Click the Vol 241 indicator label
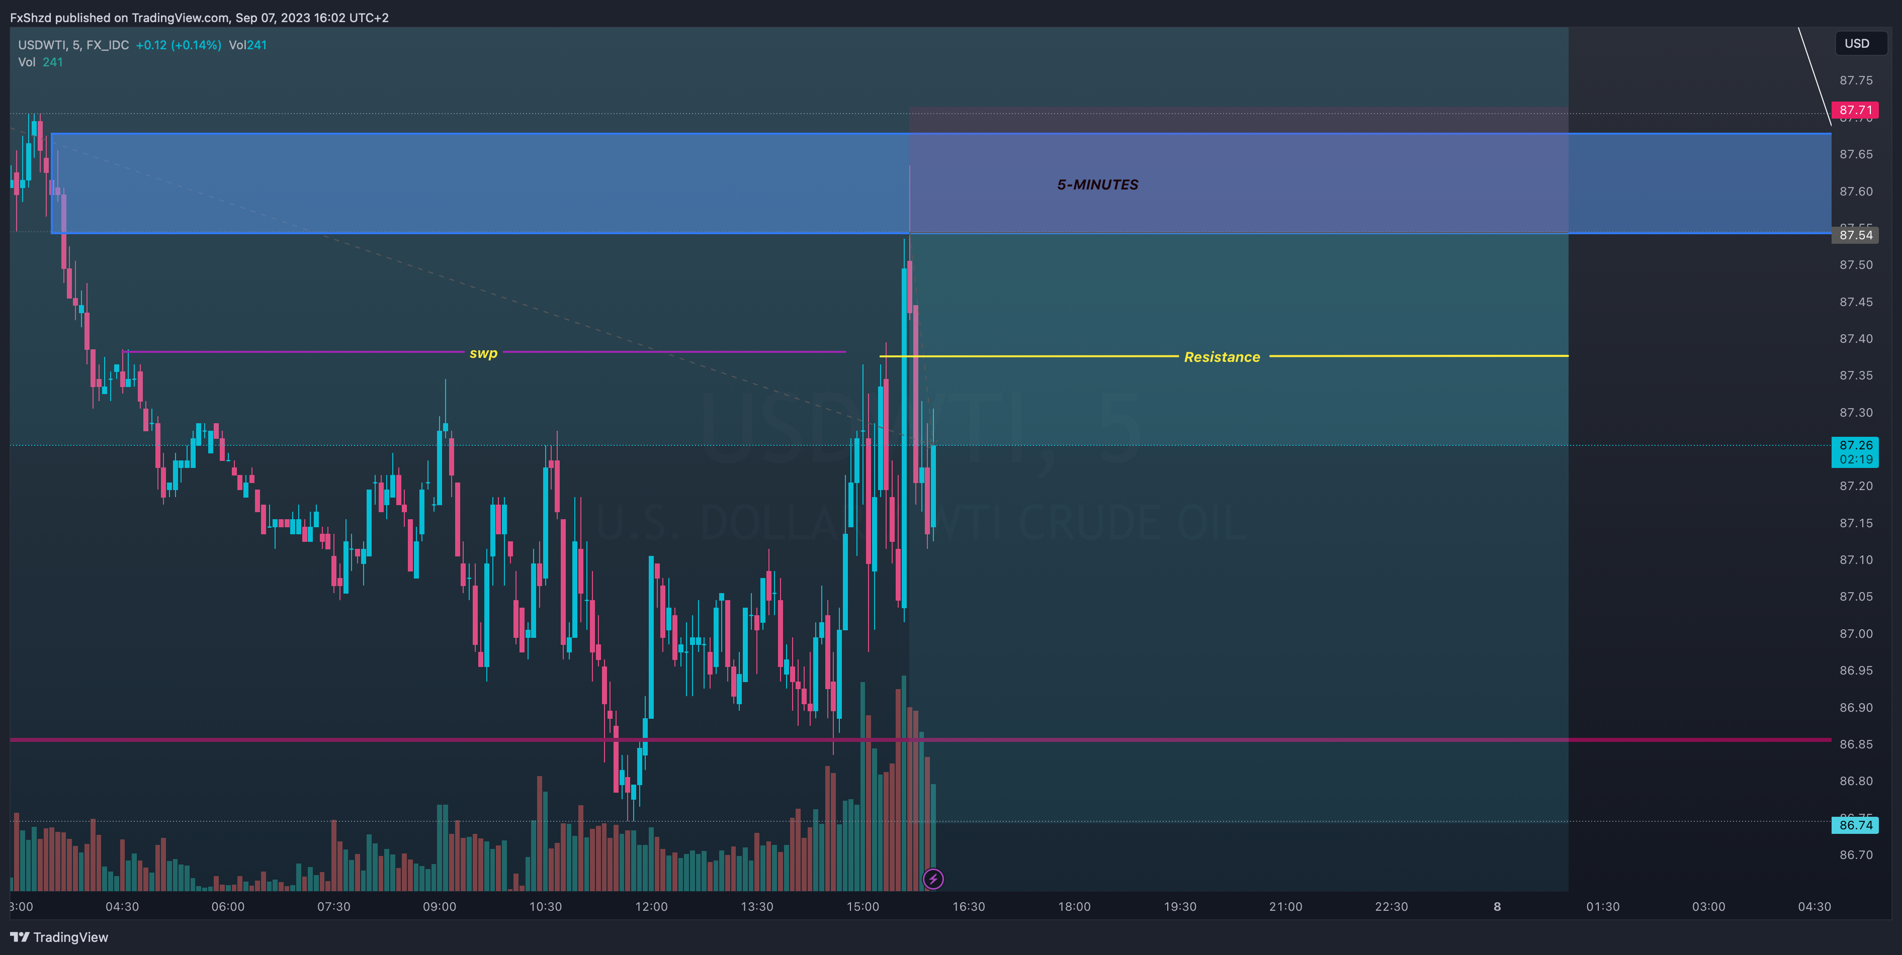Screen dimensions: 1902x955 pos(40,62)
